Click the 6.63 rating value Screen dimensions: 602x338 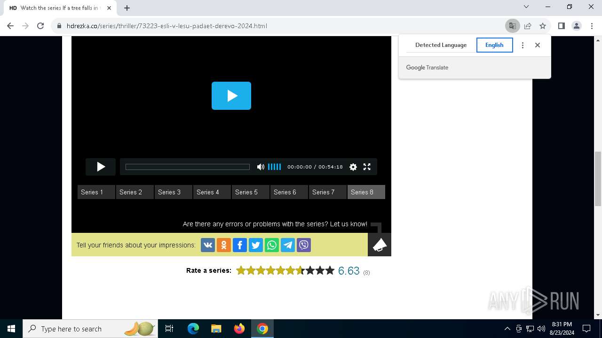pyautogui.click(x=349, y=271)
